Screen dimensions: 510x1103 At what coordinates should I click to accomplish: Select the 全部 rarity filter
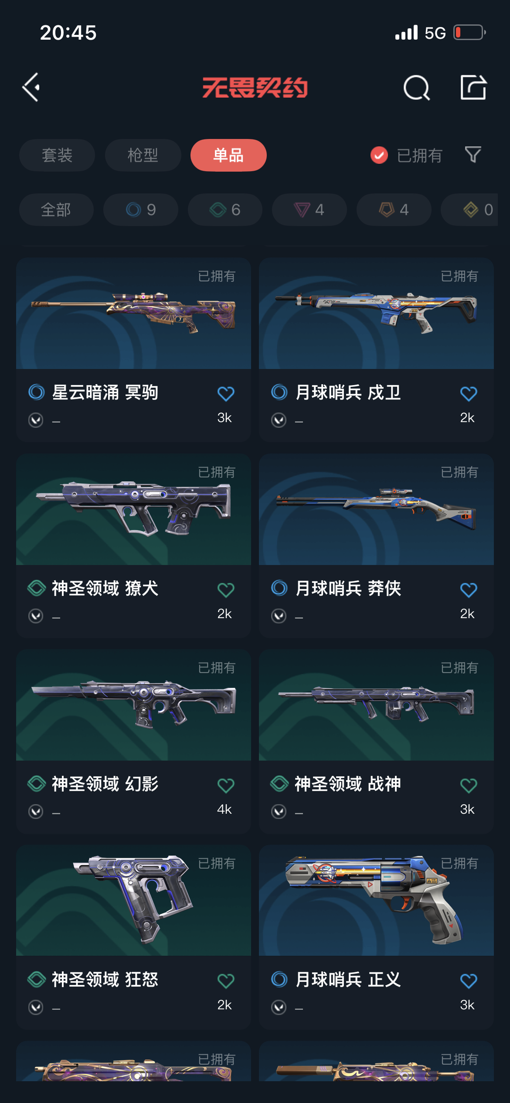tap(56, 210)
